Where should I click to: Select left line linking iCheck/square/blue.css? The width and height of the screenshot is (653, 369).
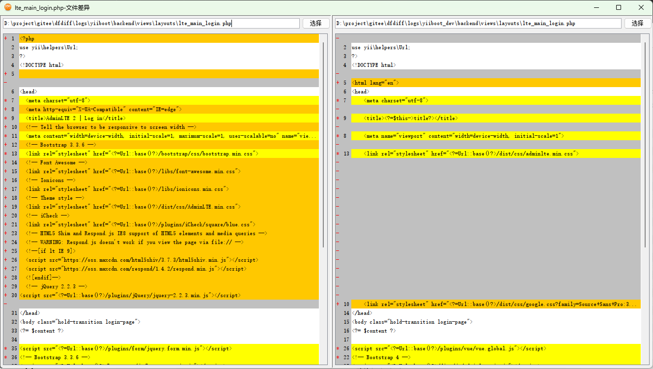click(x=169, y=224)
